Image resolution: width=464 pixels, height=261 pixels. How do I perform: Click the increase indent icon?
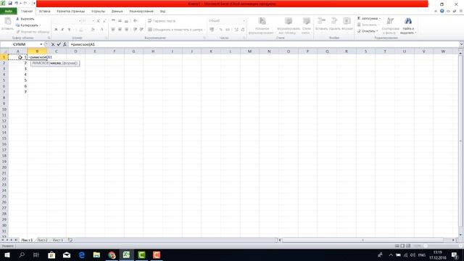(x=141, y=30)
